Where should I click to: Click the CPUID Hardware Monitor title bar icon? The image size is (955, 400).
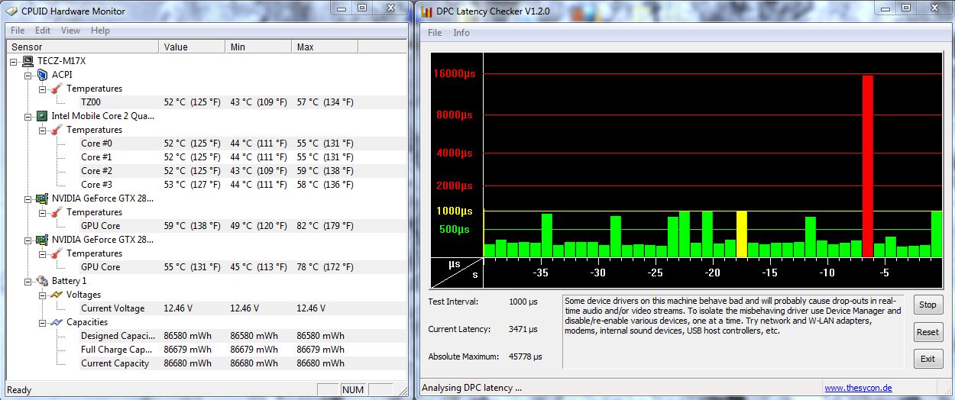(12, 11)
